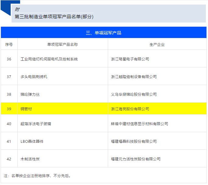Click the footnote 注：名单按企业注册地排序，不分先后。
This screenshot has height=185, width=208.
37,176
